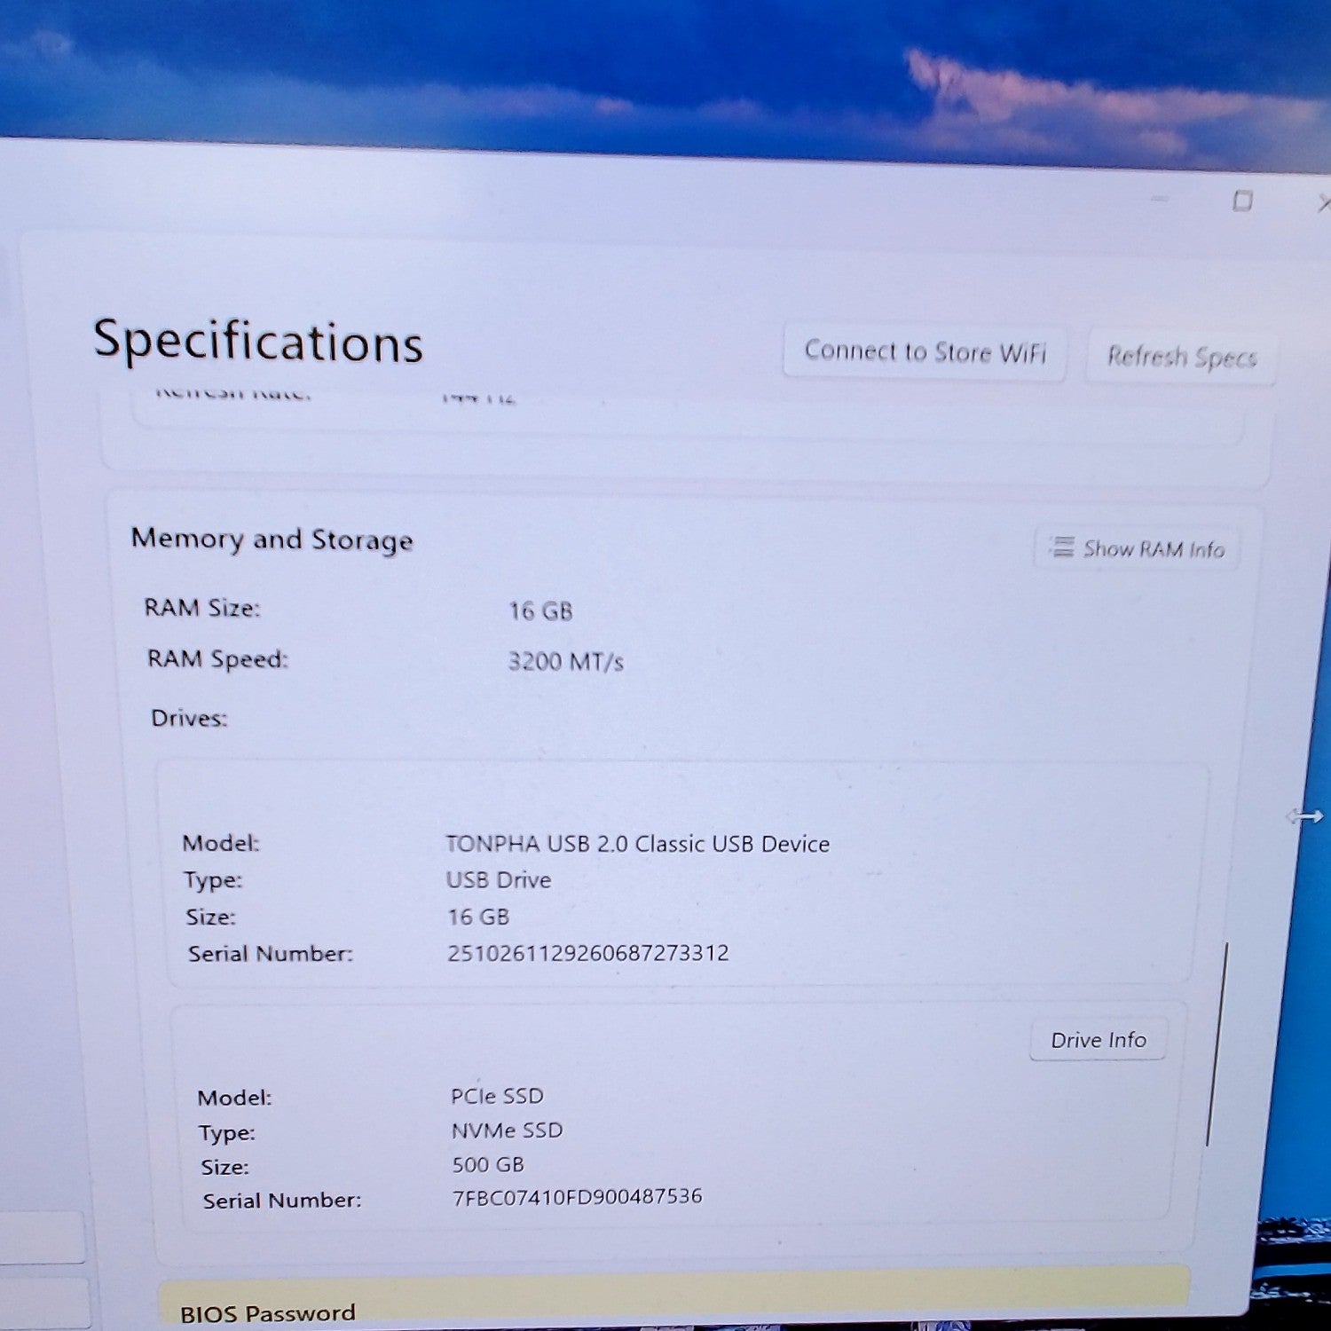1331x1331 pixels.
Task: Select the 500 GB size value
Action: (488, 1164)
